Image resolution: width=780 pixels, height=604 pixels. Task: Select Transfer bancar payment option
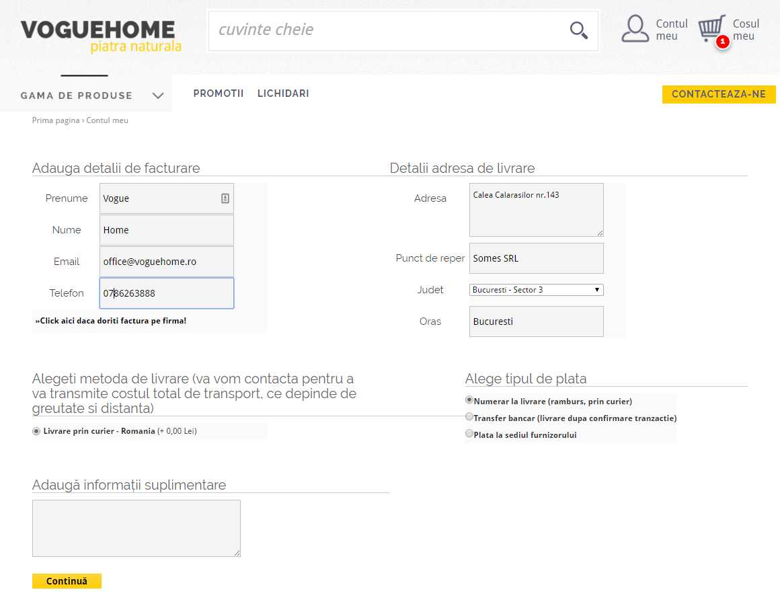pos(469,417)
